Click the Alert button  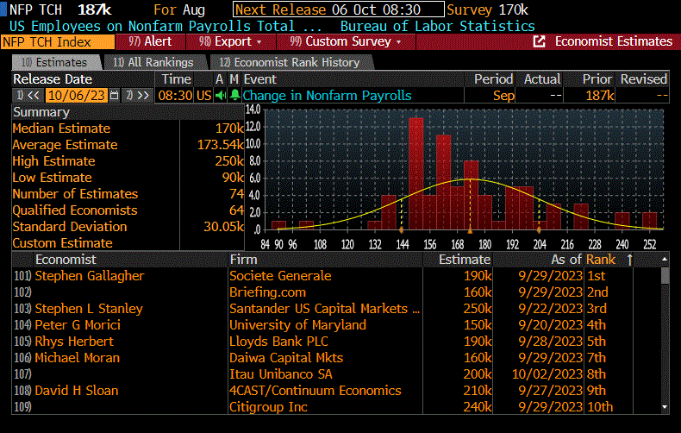(150, 41)
